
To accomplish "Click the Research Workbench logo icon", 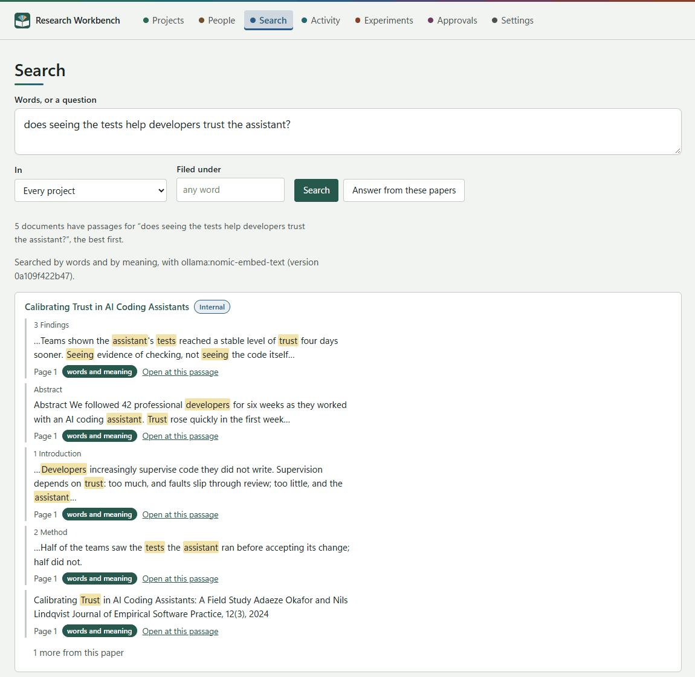I will click(22, 21).
